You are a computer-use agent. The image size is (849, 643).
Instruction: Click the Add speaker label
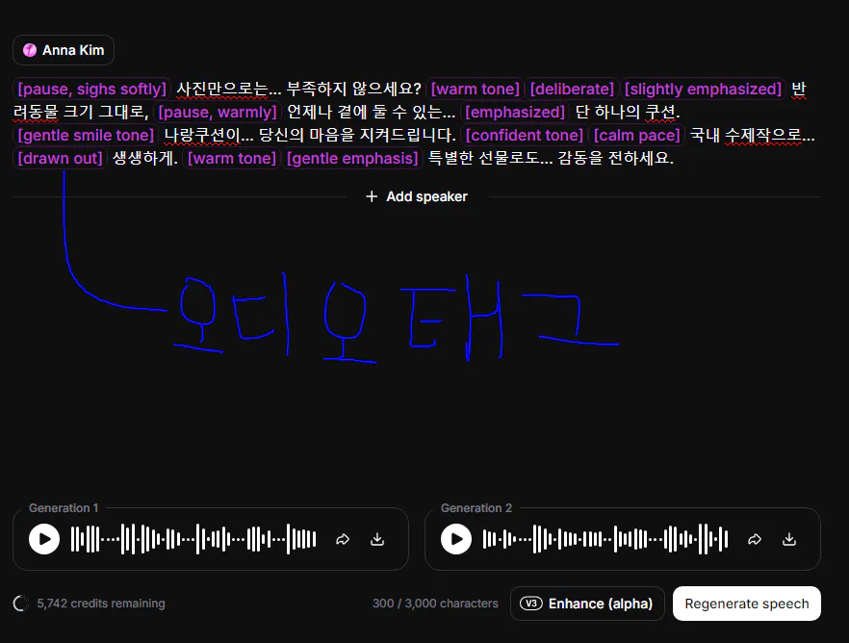pos(426,196)
